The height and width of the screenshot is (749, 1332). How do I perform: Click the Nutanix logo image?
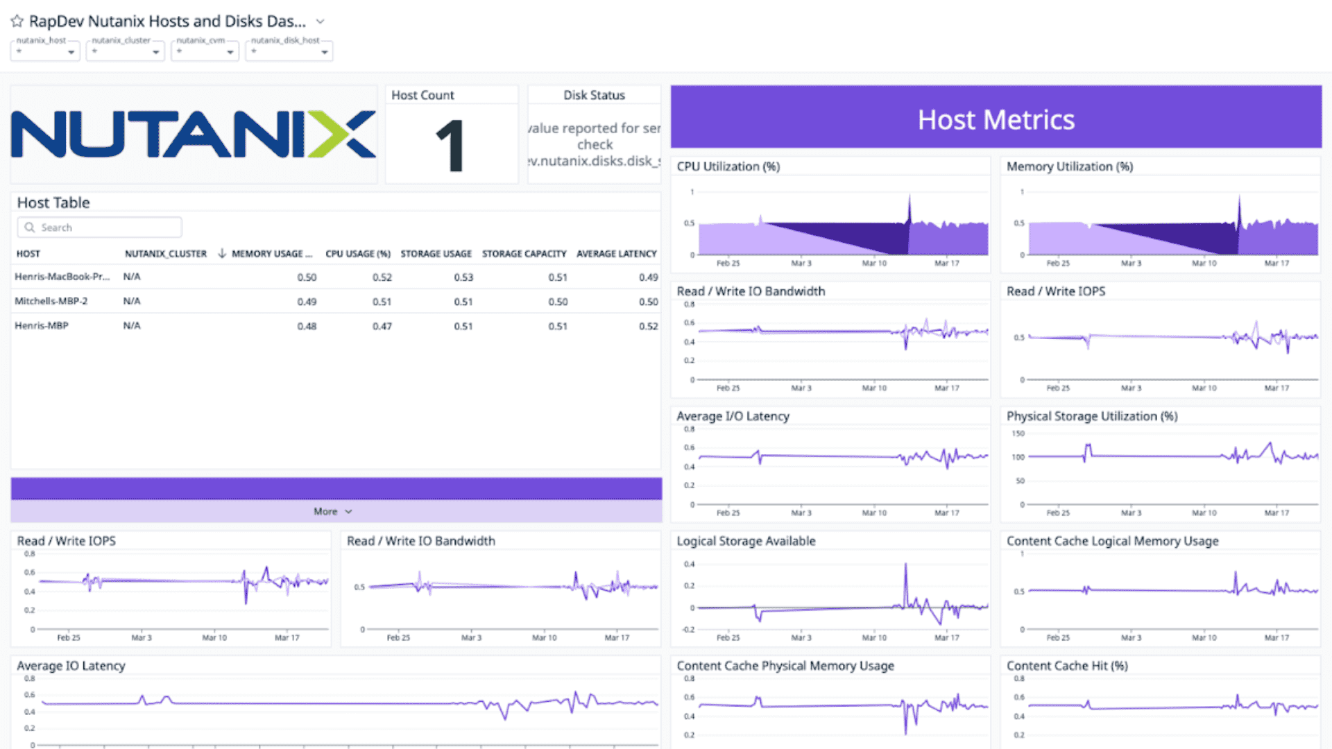pyautogui.click(x=194, y=135)
